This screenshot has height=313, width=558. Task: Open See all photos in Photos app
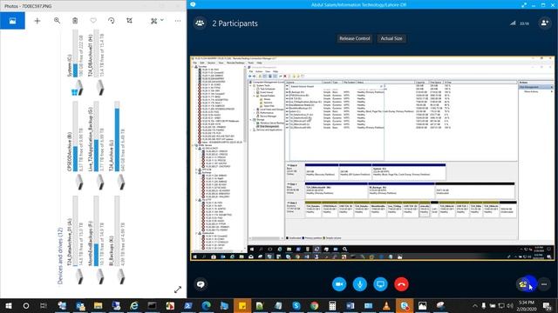pyautogui.click(x=12, y=21)
